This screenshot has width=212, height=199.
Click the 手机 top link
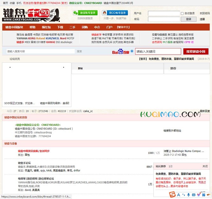(19, 3)
